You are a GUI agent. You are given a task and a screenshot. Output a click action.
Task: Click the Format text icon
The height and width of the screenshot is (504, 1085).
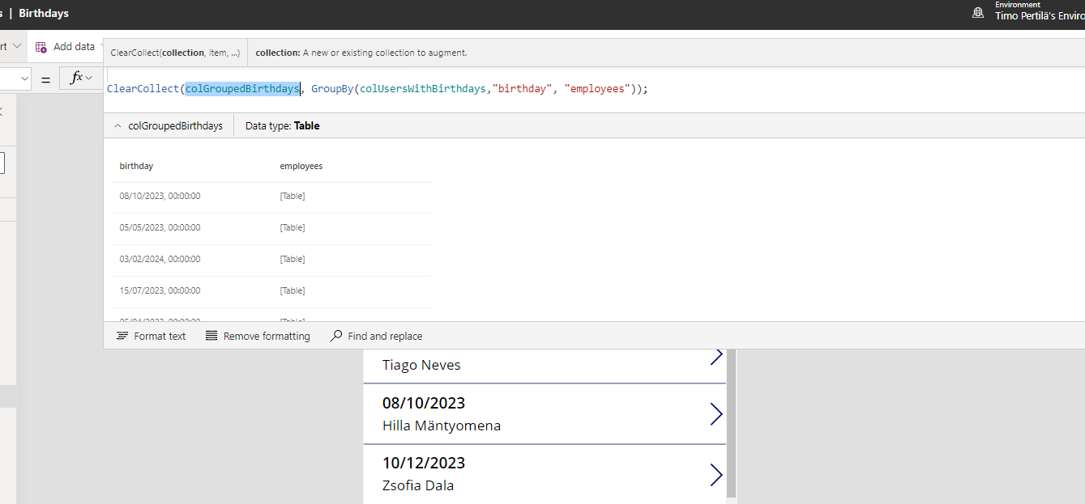(122, 336)
